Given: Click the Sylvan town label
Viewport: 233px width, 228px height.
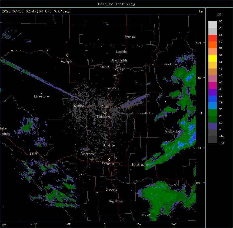Looking at the screenshot, I should pyautogui.click(x=105, y=66).
